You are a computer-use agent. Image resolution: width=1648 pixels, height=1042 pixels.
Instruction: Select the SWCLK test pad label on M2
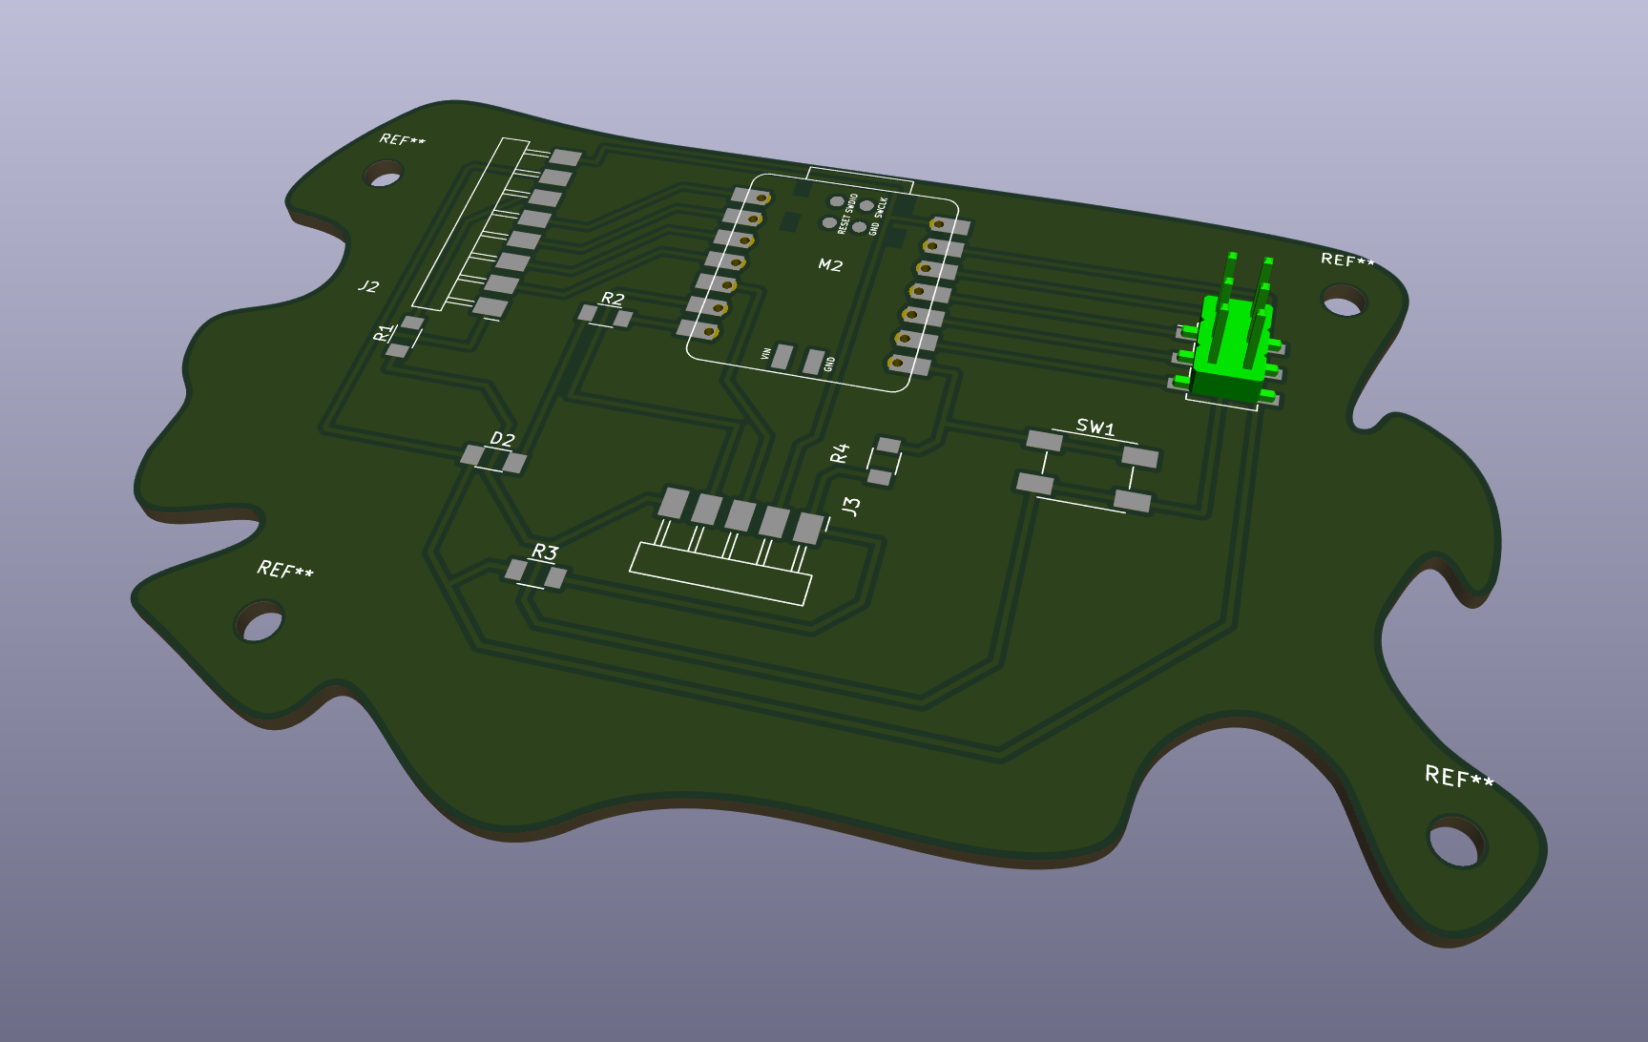click(x=881, y=208)
